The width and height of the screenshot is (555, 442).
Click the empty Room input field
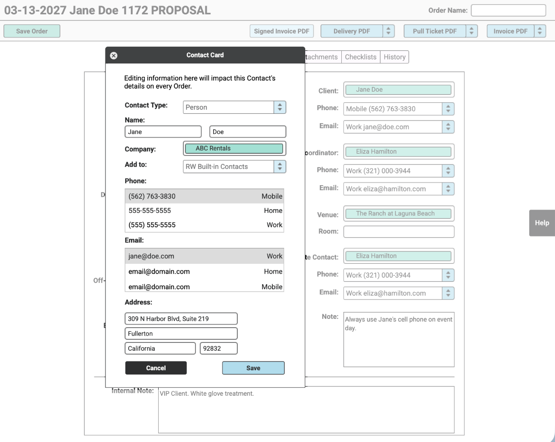click(x=399, y=231)
